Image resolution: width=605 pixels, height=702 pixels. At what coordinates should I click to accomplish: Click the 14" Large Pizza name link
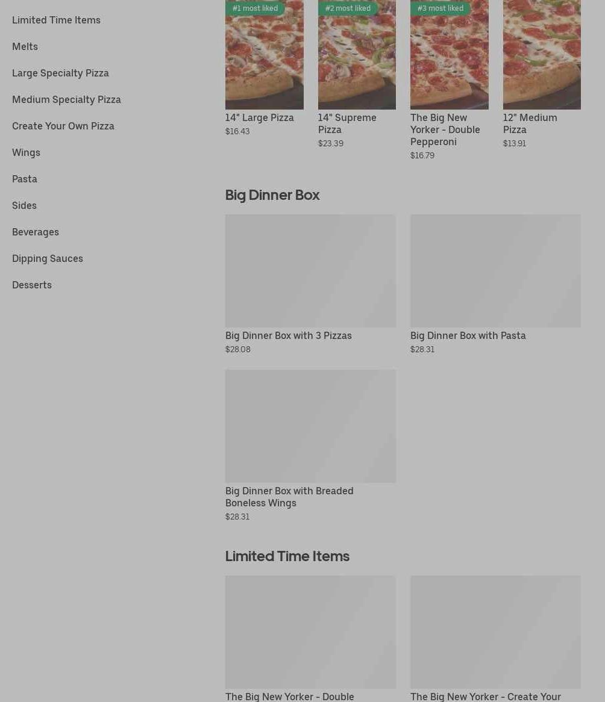point(260,118)
